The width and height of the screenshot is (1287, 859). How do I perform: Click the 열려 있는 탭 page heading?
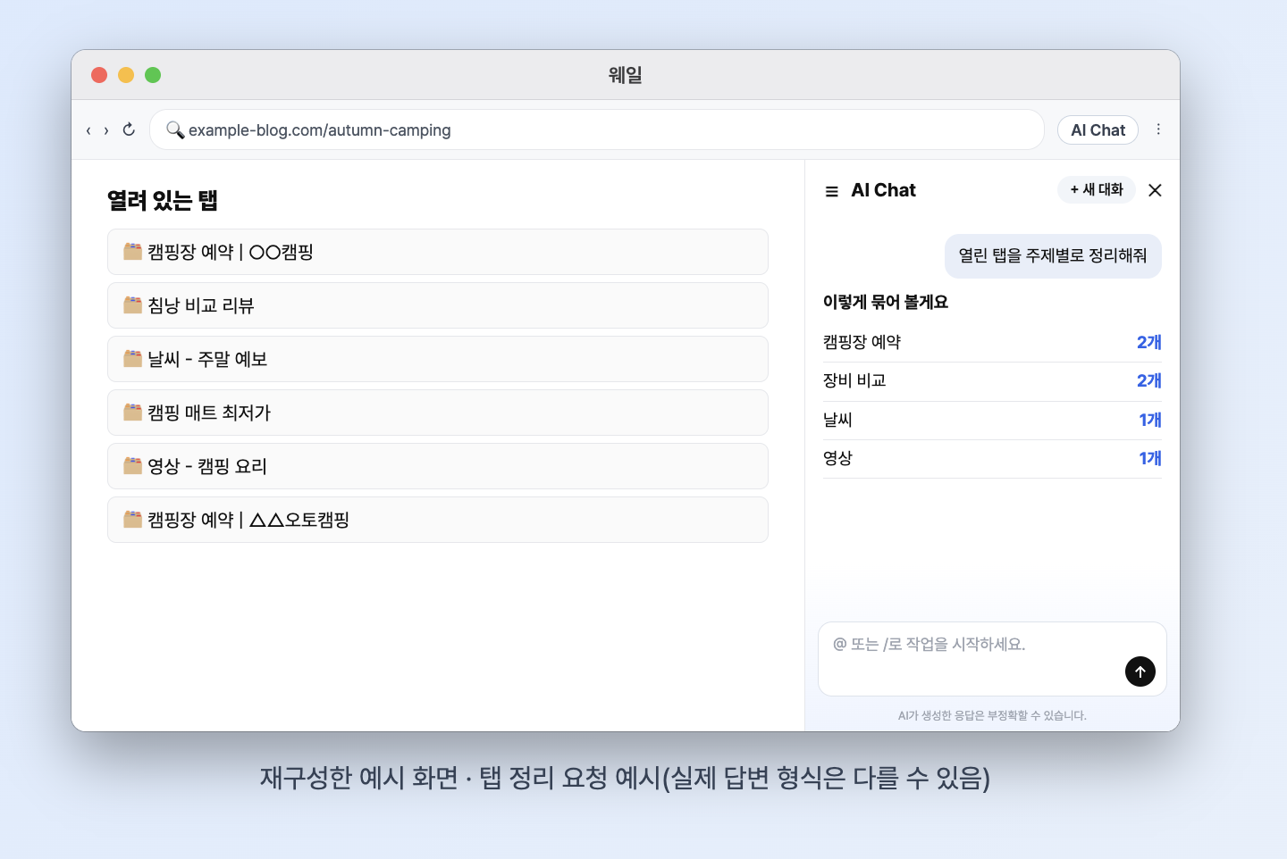coord(163,201)
